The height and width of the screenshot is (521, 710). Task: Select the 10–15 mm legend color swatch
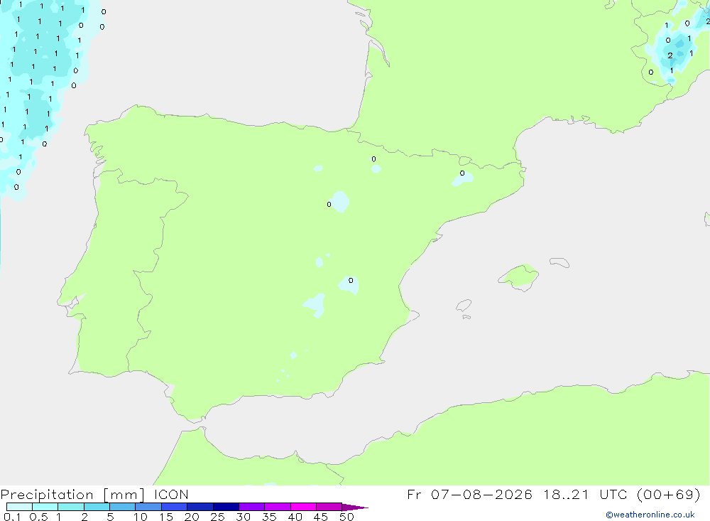pyautogui.click(x=148, y=507)
